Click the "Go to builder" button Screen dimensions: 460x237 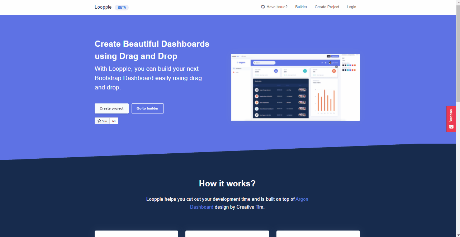147,108
